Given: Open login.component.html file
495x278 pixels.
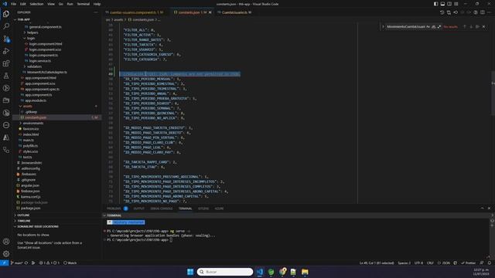Looking at the screenshot, I should [46, 44].
